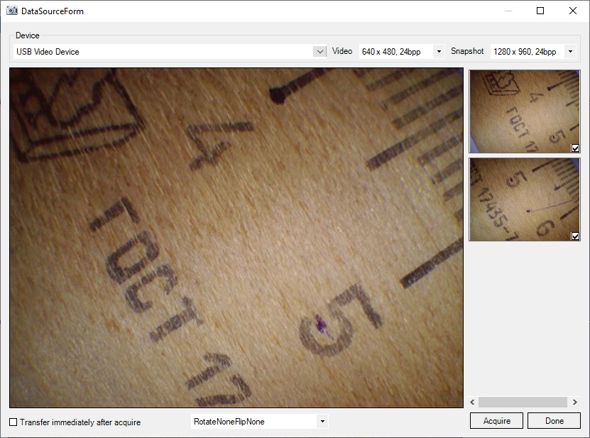Click the Done button
The image size is (590, 438).
tap(554, 421)
